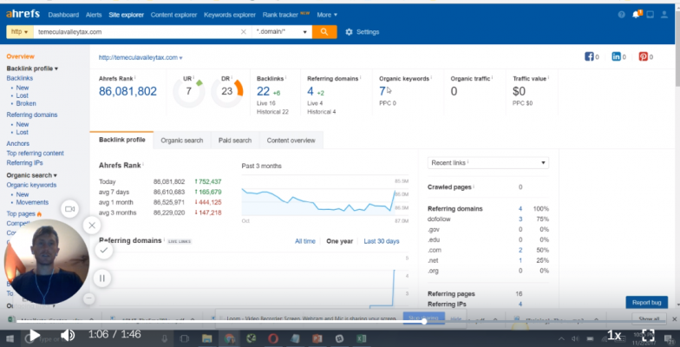This screenshot has height=347, width=680.
Task: Mute the video with speaker icon
Action: click(x=67, y=335)
